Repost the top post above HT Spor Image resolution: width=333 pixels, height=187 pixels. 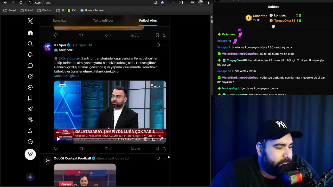[x=81, y=35]
